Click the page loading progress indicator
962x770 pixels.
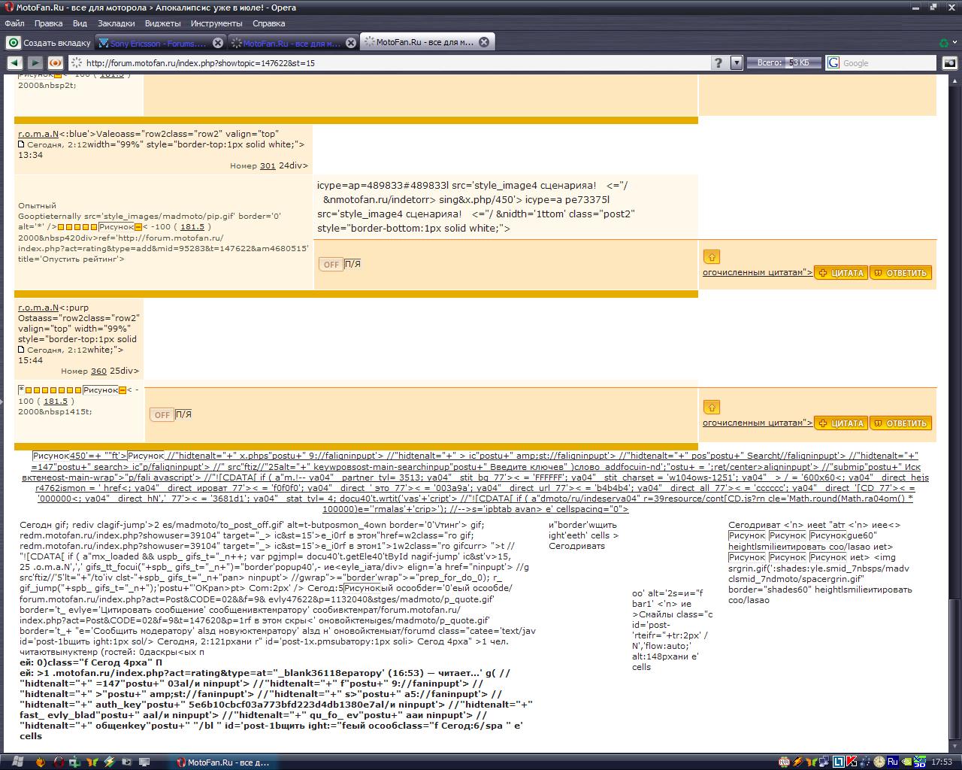784,63
